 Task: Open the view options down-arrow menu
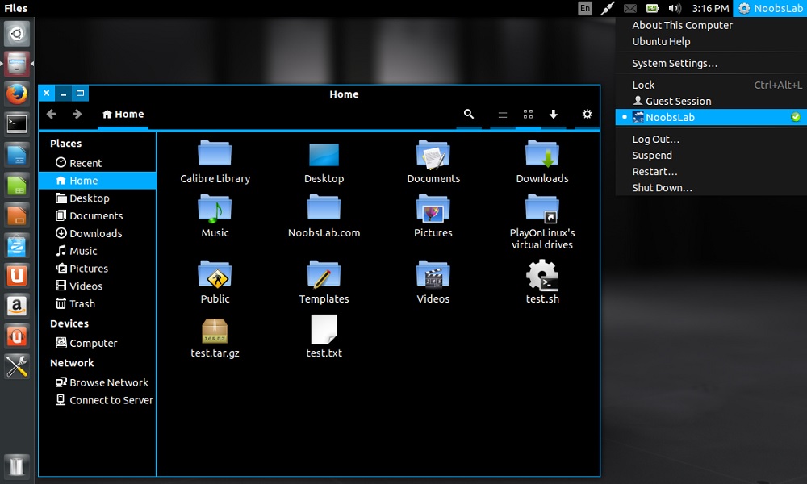554,114
